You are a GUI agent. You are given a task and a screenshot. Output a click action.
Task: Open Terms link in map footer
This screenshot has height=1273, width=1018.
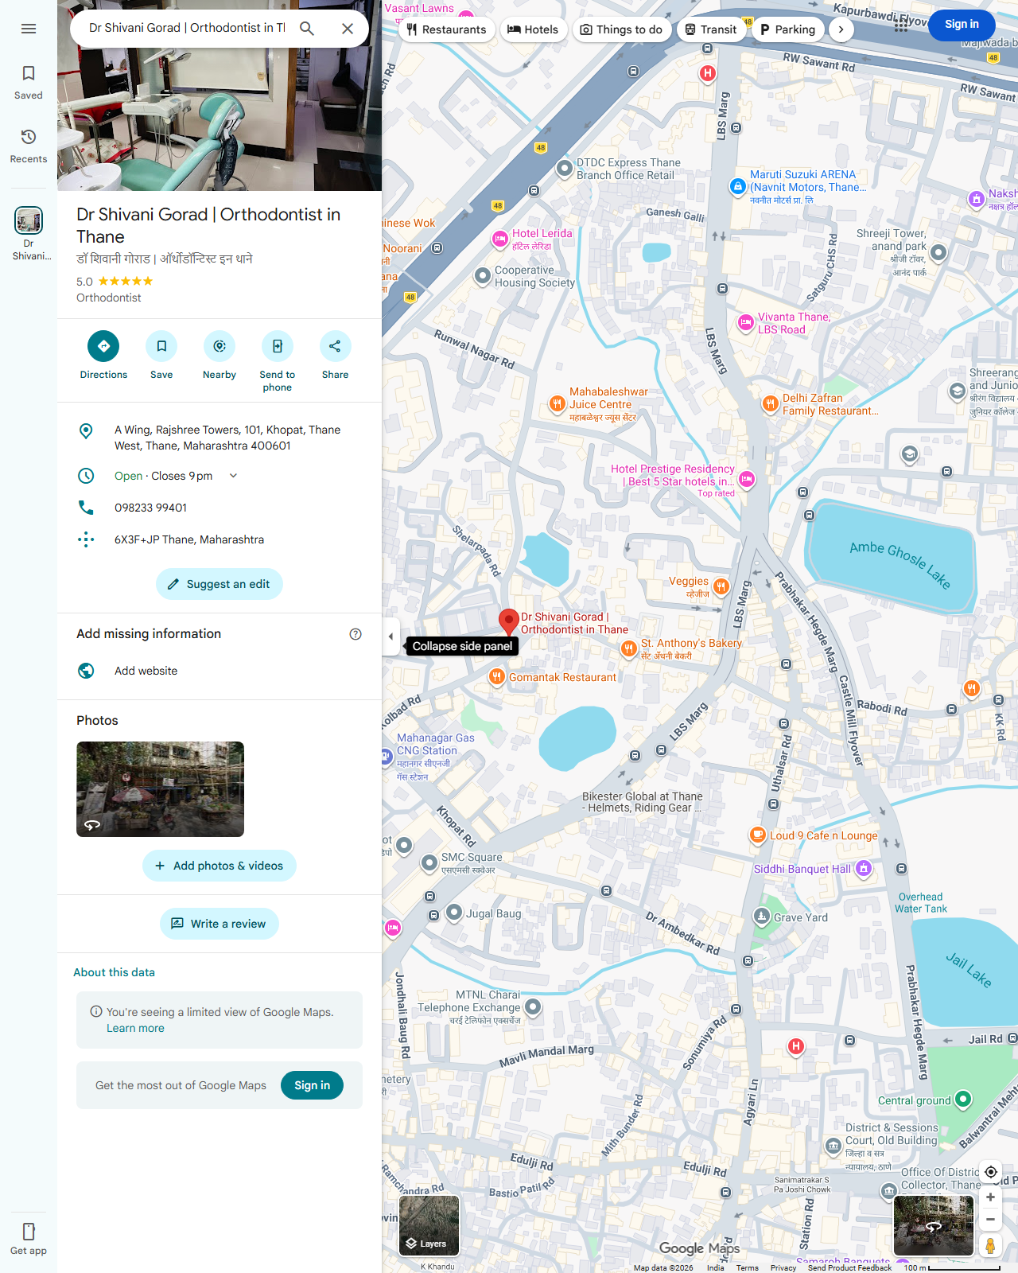[747, 1267]
